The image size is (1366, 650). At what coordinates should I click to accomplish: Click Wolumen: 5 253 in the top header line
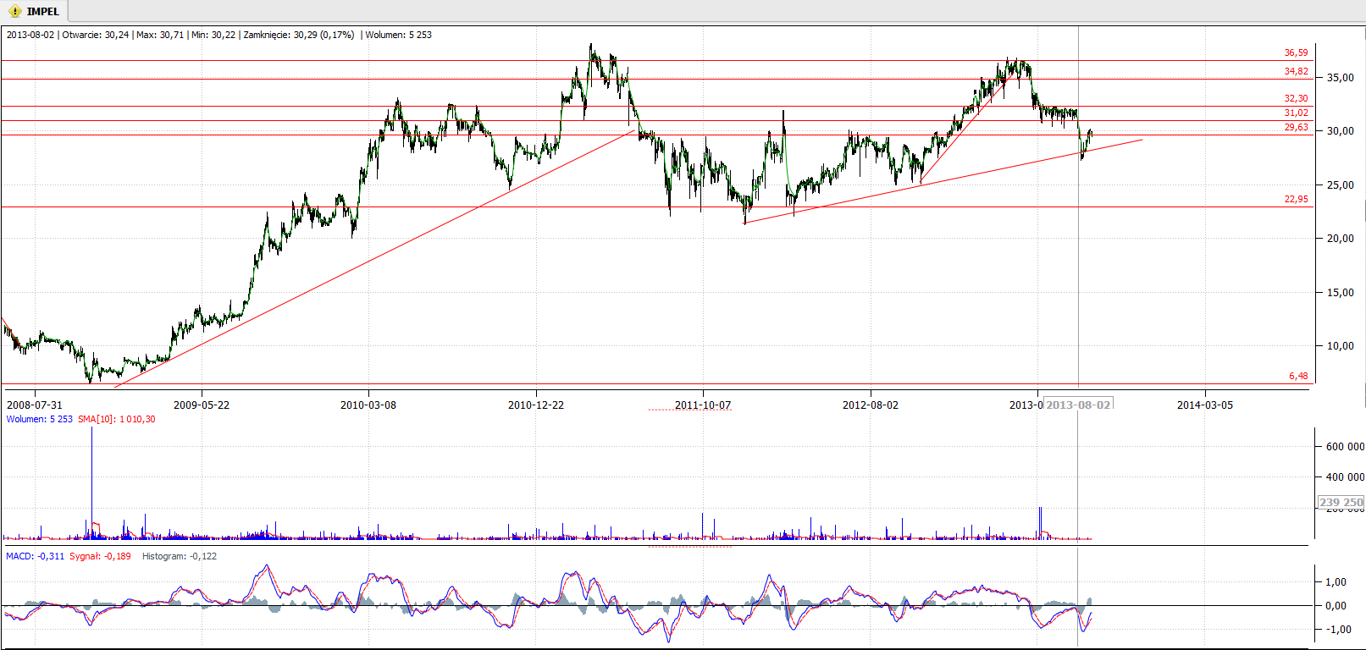pos(399,35)
